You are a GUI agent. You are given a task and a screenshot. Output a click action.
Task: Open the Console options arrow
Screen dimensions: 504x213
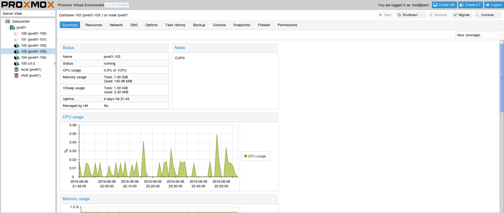pyautogui.click(x=499, y=15)
